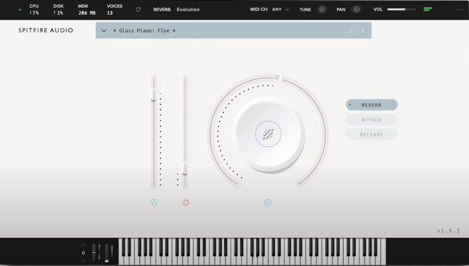Click the MEM 206 MB readout

coord(87,9)
